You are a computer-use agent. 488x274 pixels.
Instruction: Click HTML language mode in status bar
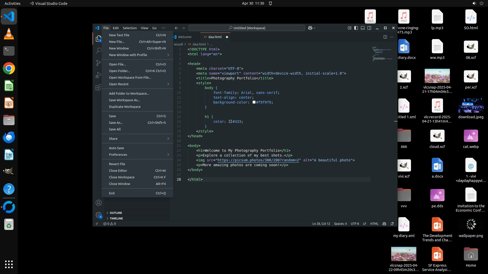click(374, 224)
